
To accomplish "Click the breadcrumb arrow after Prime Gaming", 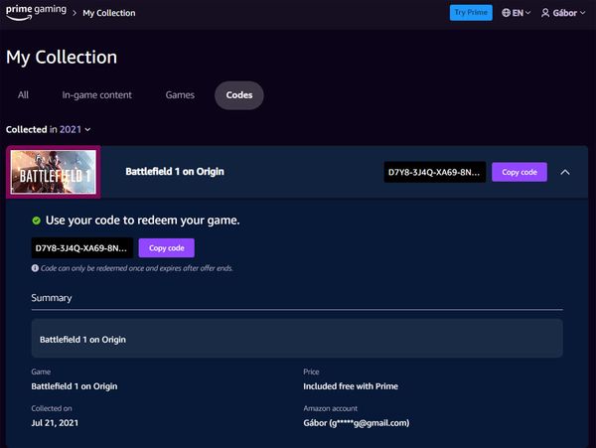I will point(74,13).
